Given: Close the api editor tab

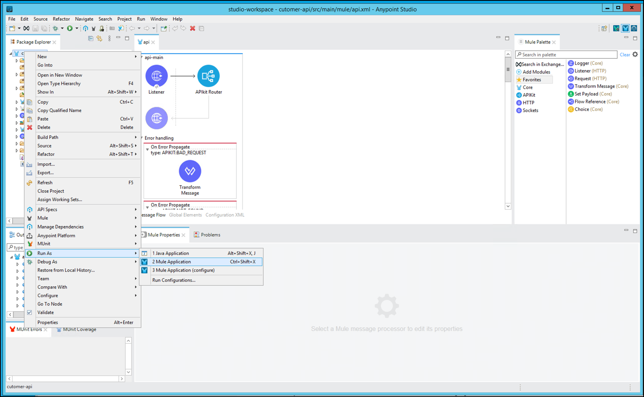Looking at the screenshot, I should coord(153,42).
